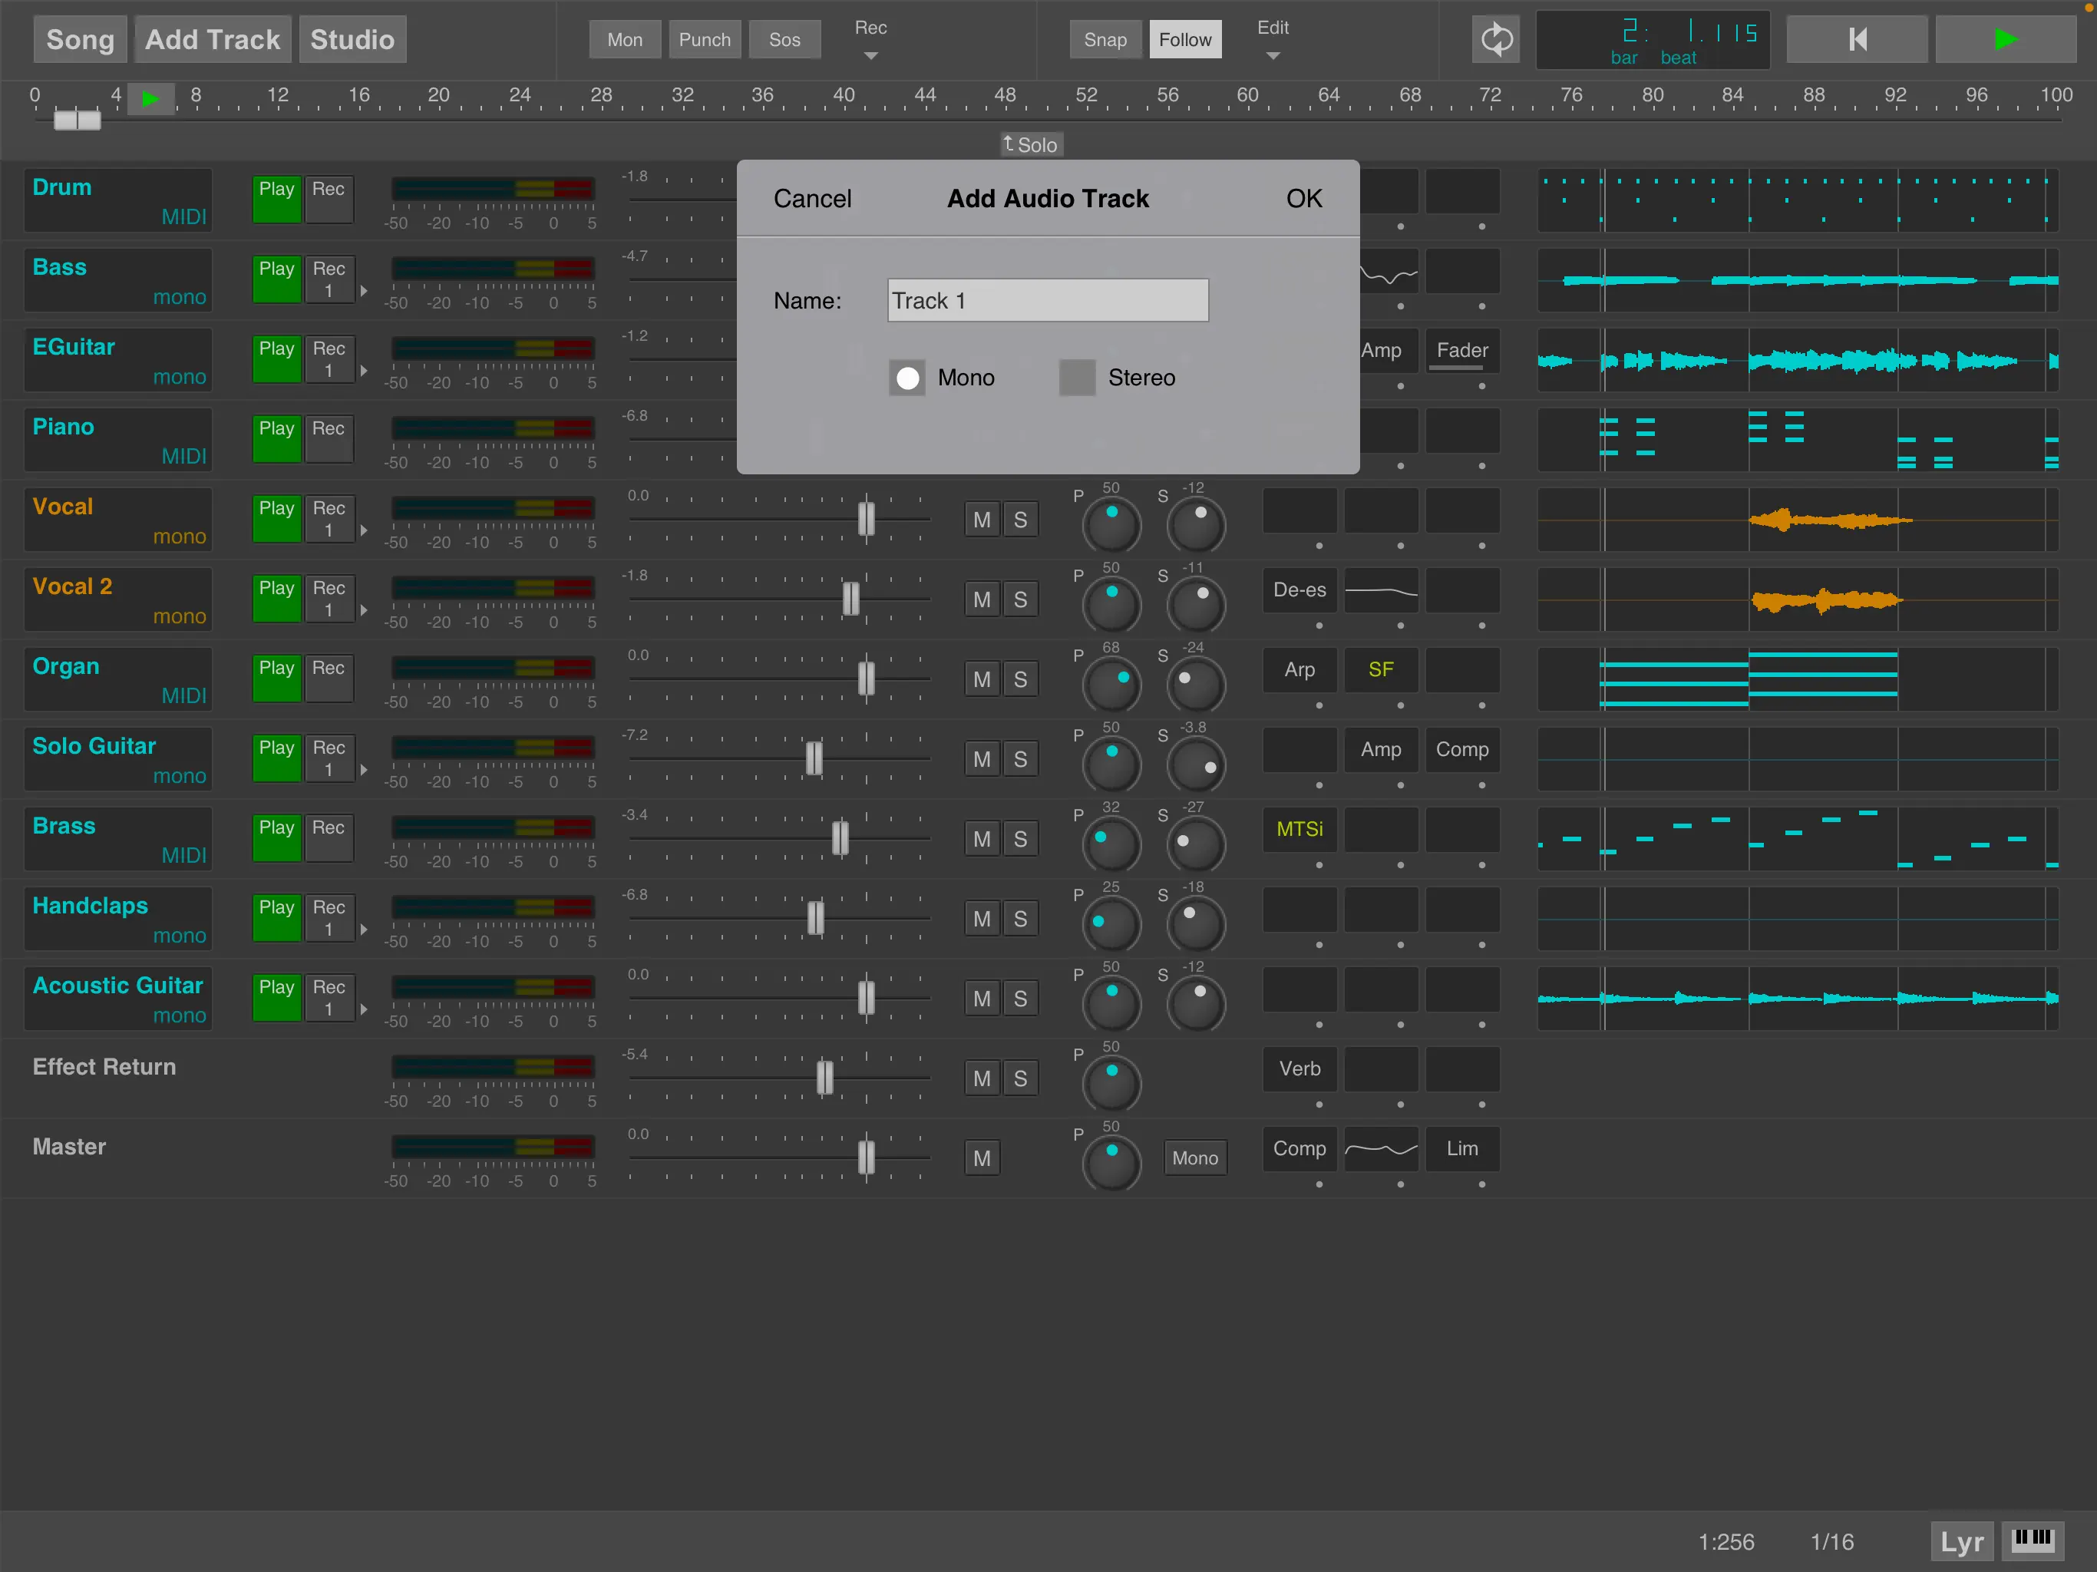
Task: Open the onscreen keyboard icon bottom right
Action: point(2033,1541)
